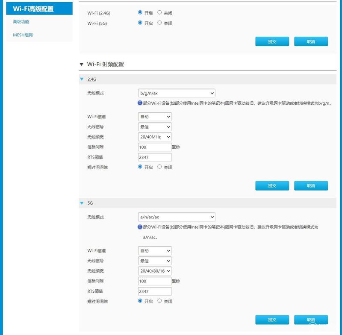Open the 2.4G 无线频宽 dropdown showing 20/40MHz
Viewport: 342px width, 335px height.
pos(155,137)
